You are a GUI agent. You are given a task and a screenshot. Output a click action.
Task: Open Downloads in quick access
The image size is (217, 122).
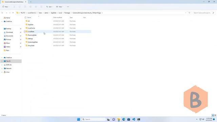pyautogui.click(x=9, y=32)
